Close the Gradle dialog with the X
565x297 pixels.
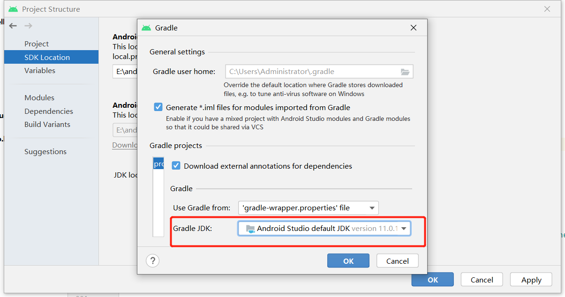tap(414, 28)
